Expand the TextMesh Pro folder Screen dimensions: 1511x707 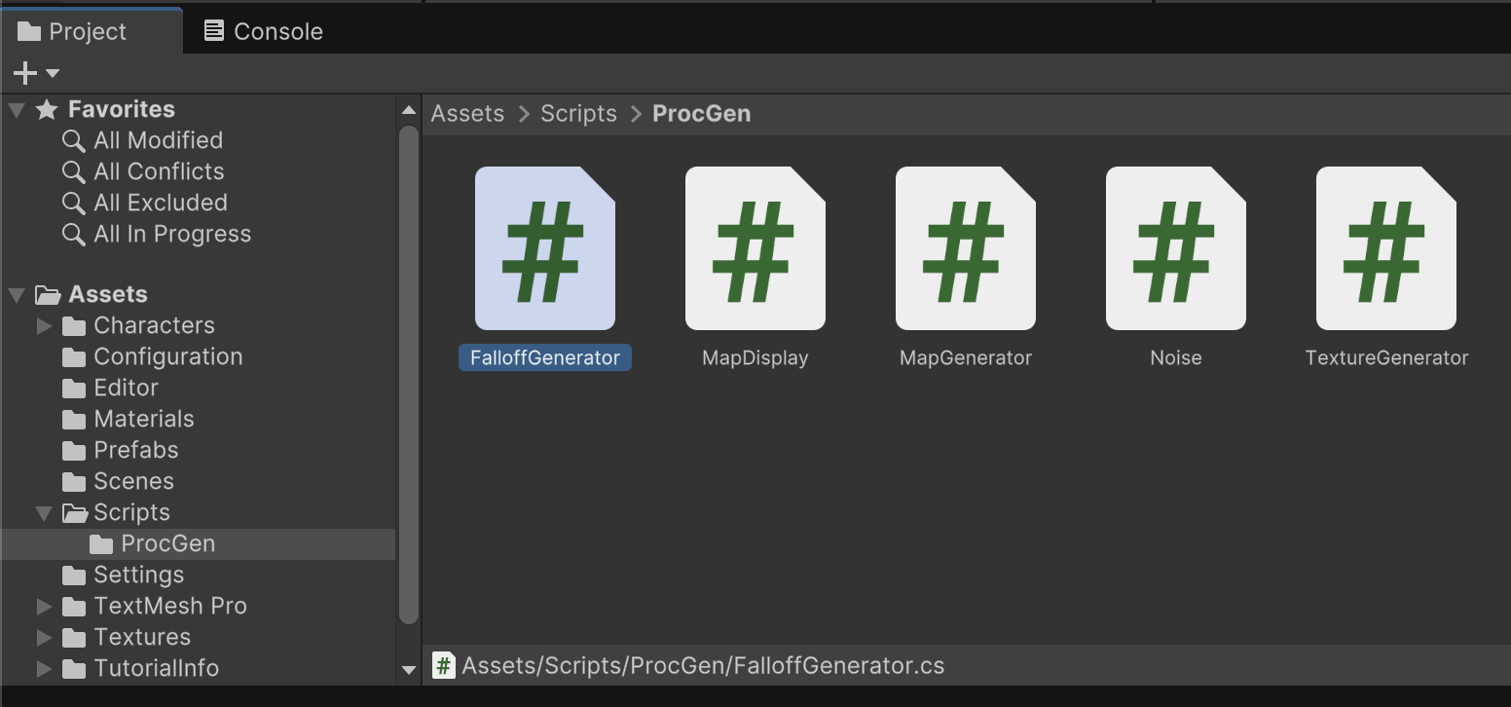(44, 607)
